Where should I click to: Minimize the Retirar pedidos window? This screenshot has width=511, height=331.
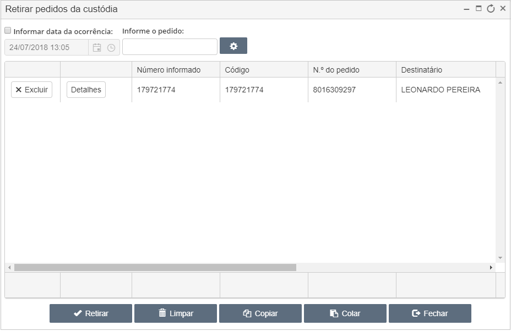466,9
